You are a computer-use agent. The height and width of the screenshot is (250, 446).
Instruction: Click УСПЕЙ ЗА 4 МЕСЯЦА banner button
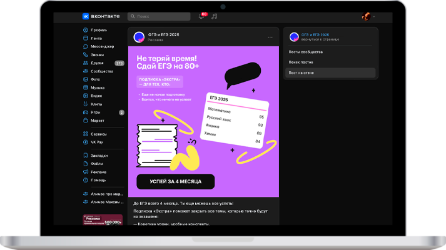click(176, 181)
